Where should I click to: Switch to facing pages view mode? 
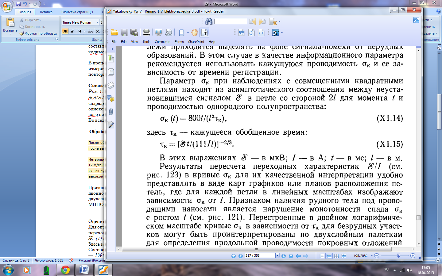click(x=336, y=256)
